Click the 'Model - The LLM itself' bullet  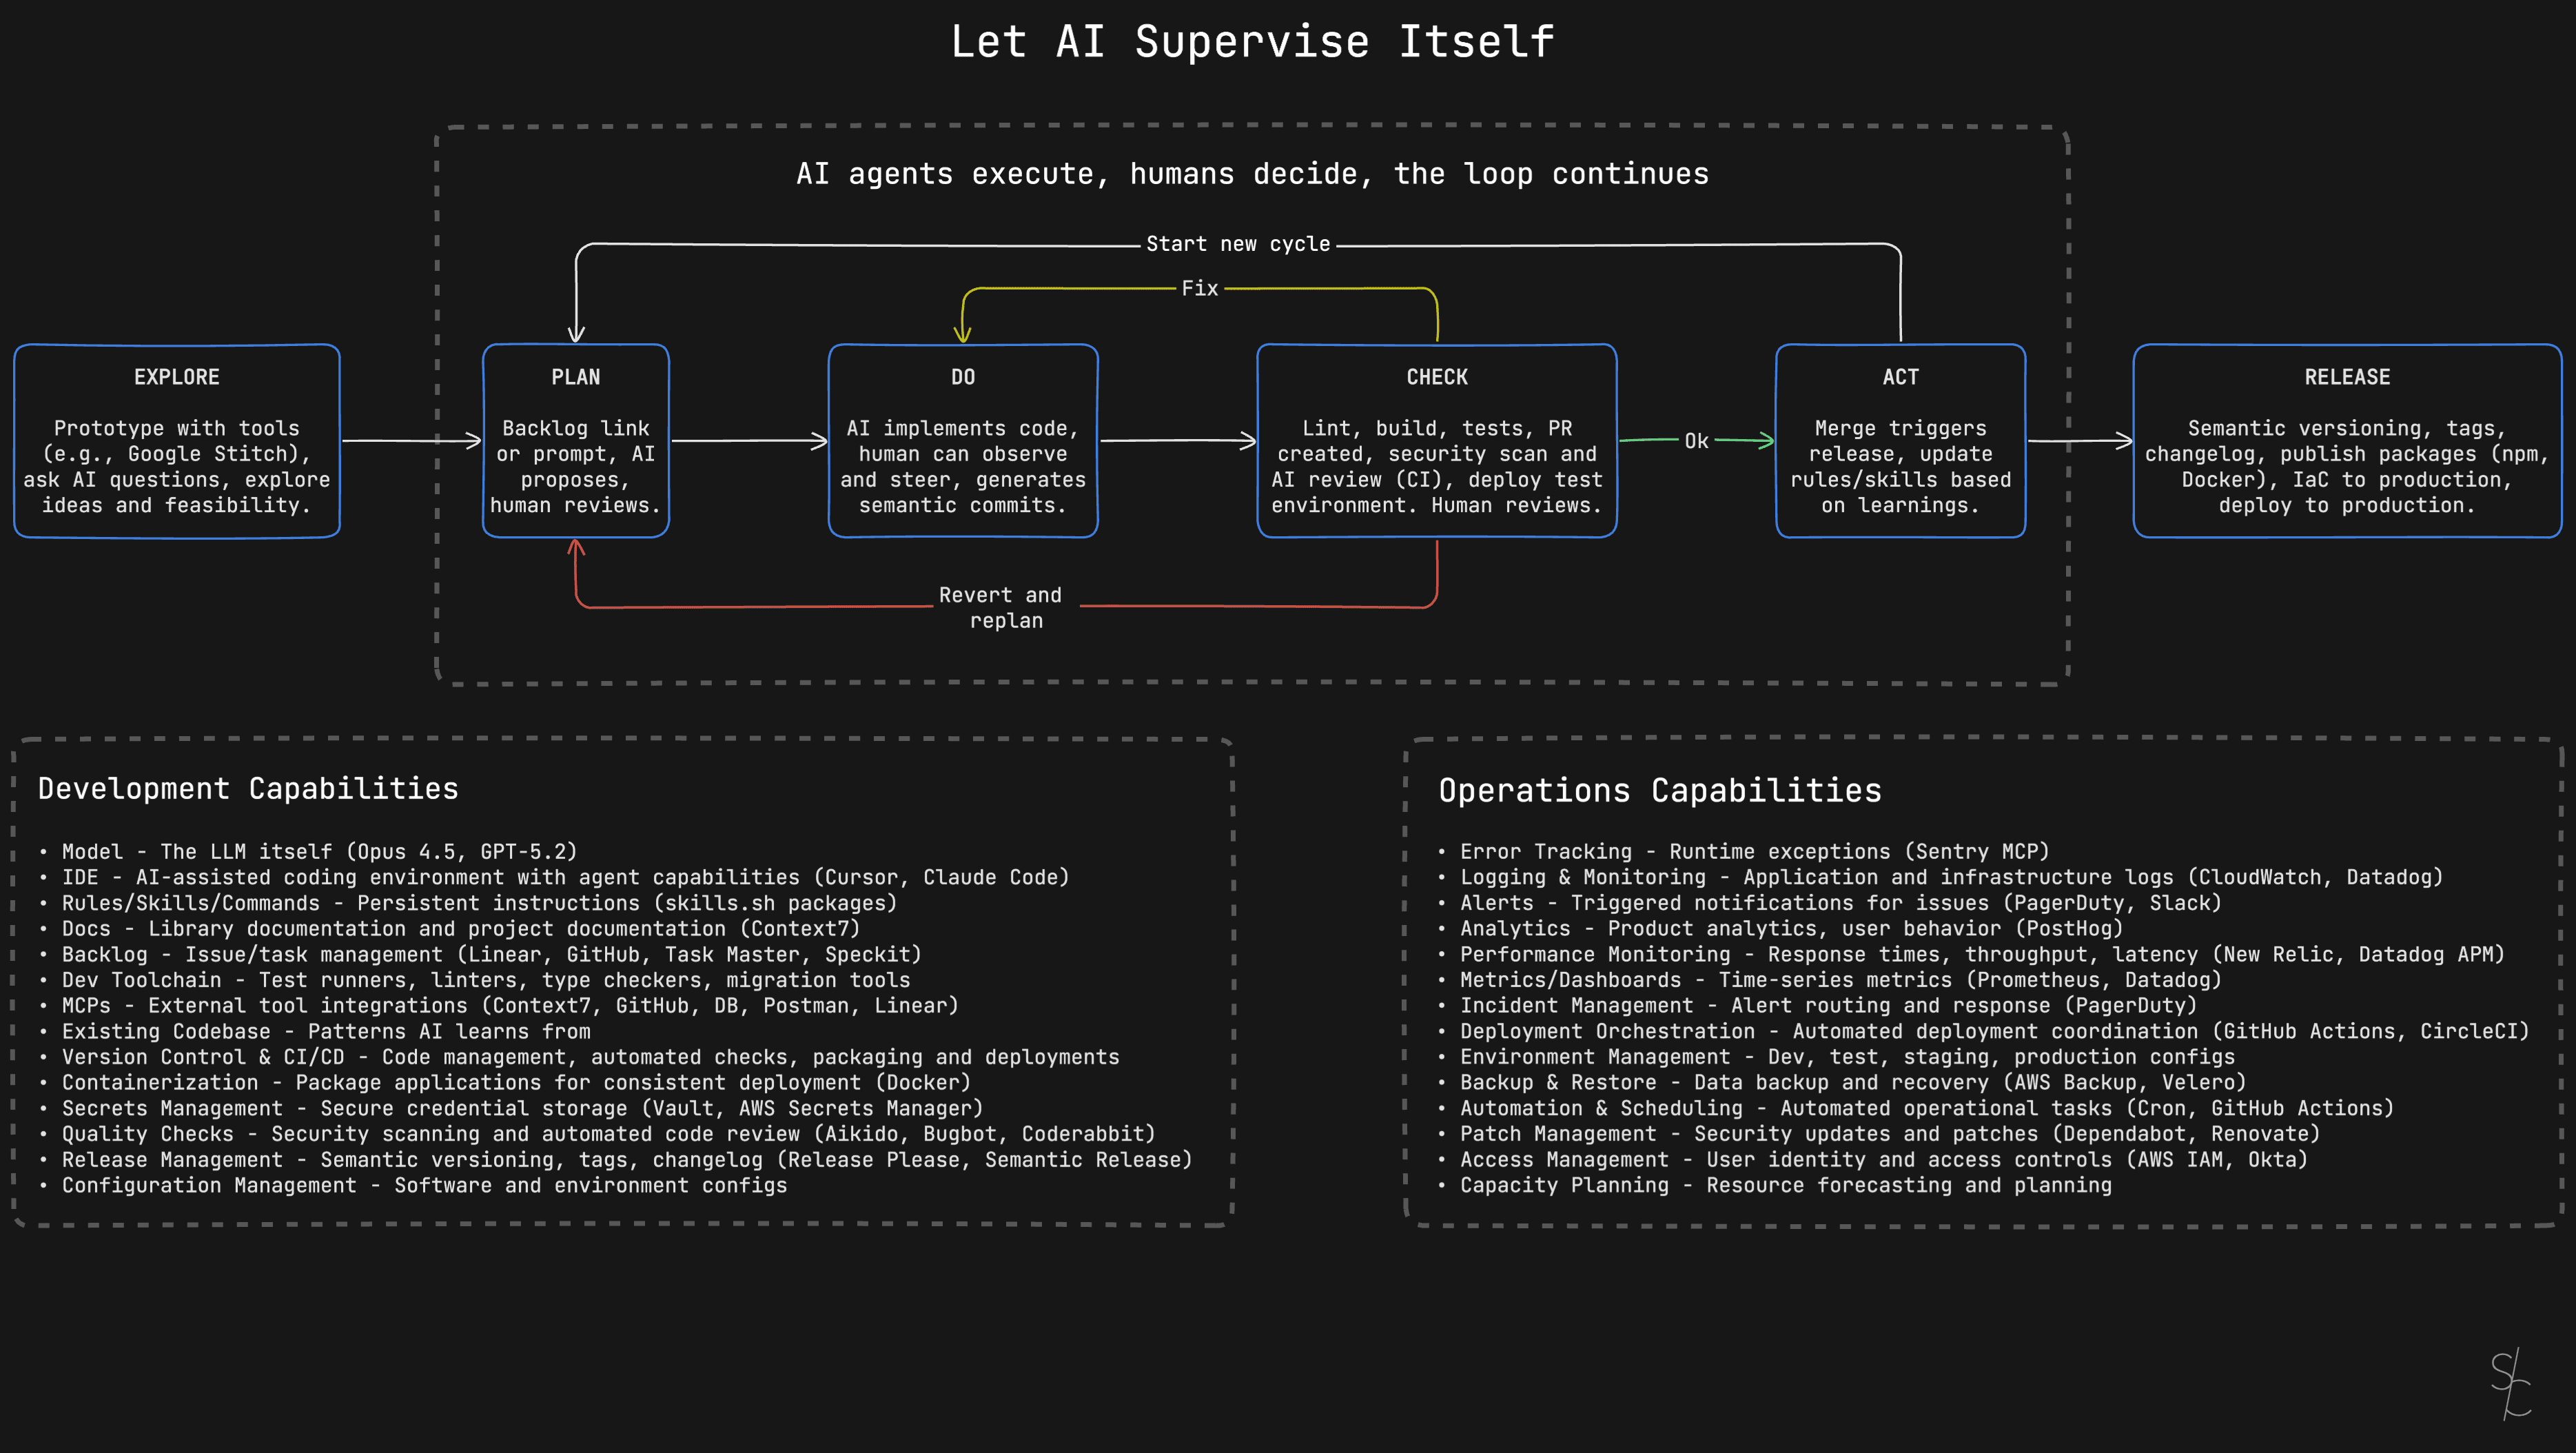318,851
